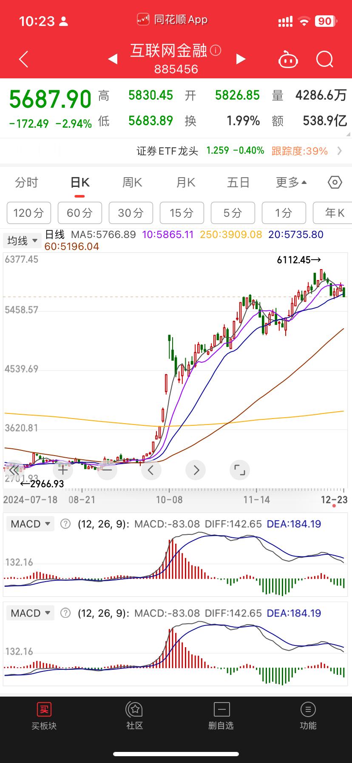Open 更多 period dropdown

[291, 182]
